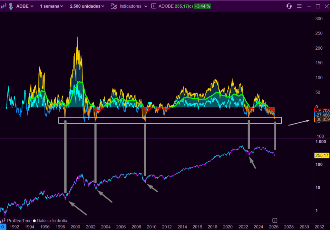330x230 pixels.
Task: Open the hamburger menu icon
Action: coord(299,6)
